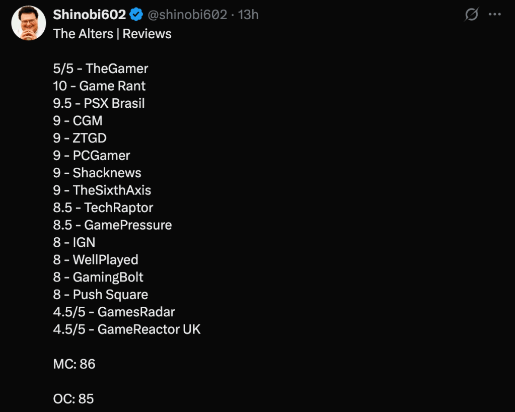Click the "8 - IGN" score line
515x412 pixels.
pos(74,242)
